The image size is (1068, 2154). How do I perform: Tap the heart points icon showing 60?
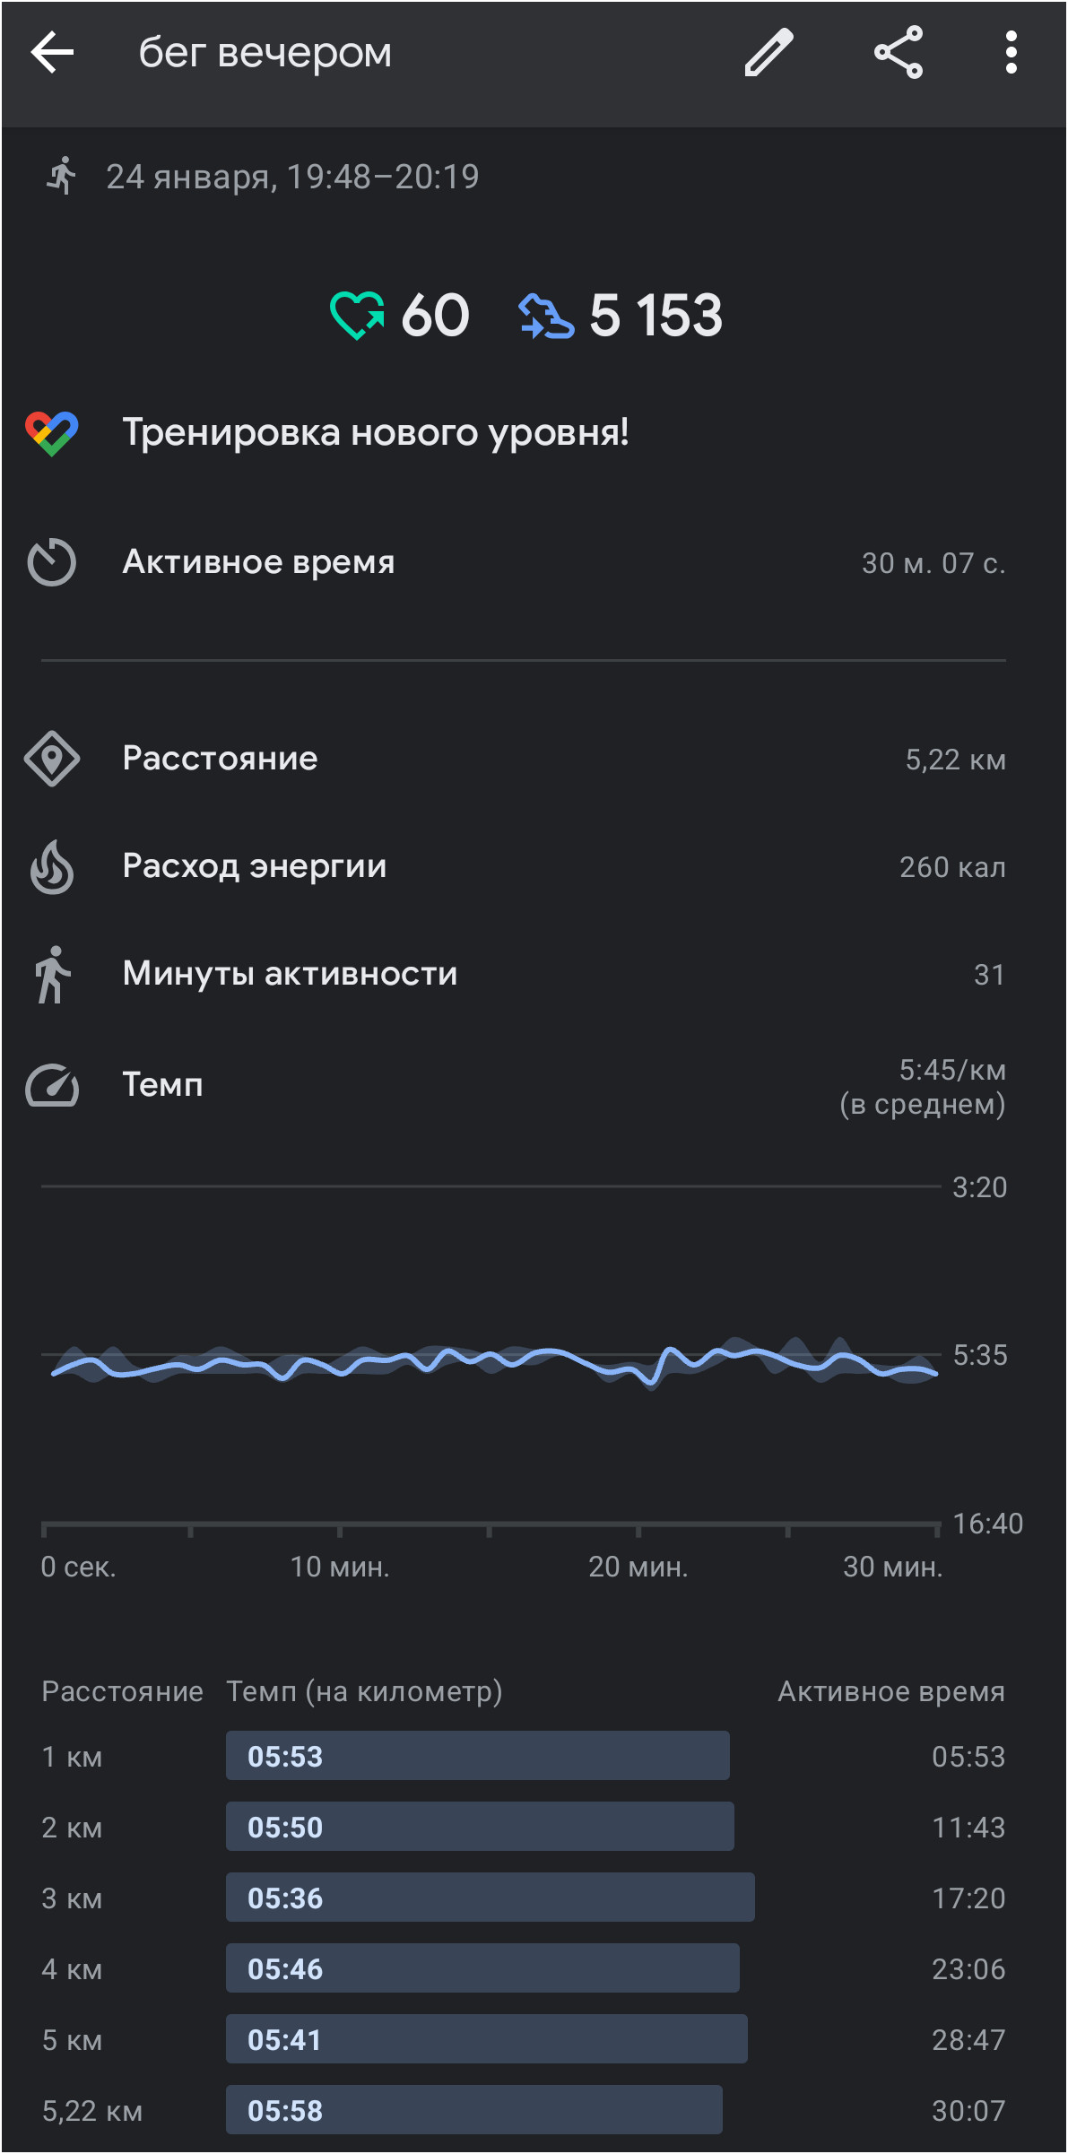point(357,316)
